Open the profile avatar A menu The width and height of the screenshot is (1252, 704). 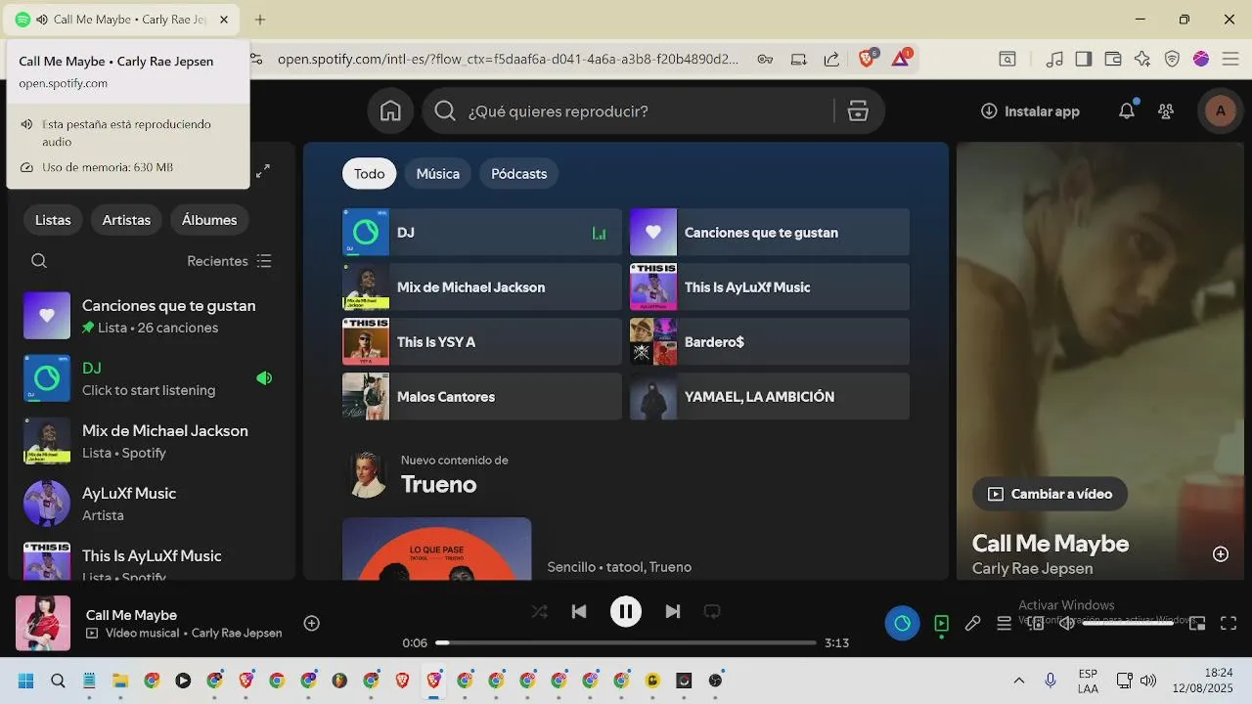(1220, 111)
